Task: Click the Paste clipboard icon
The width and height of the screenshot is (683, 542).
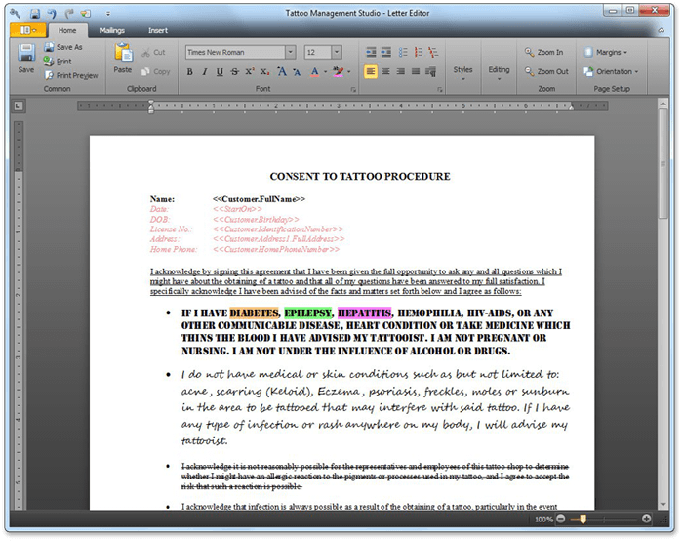Action: (122, 57)
